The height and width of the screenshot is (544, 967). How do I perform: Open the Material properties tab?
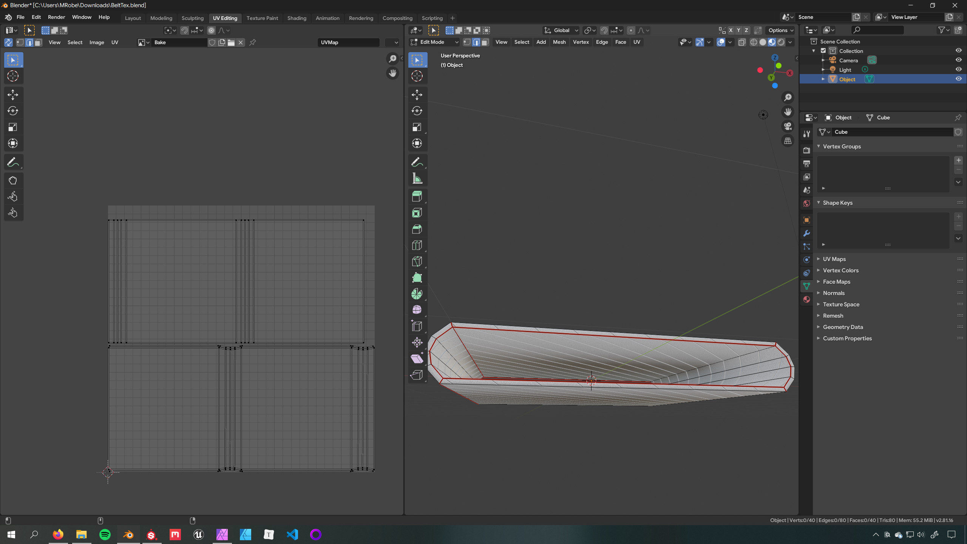806,300
